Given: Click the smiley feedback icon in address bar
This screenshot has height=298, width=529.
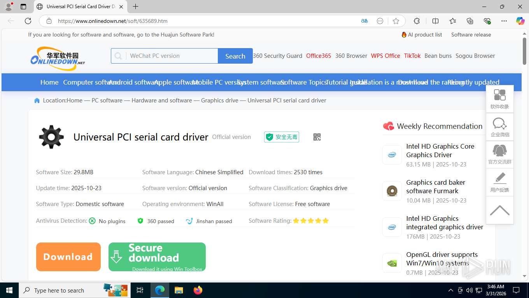Looking at the screenshot, I should pos(380,21).
